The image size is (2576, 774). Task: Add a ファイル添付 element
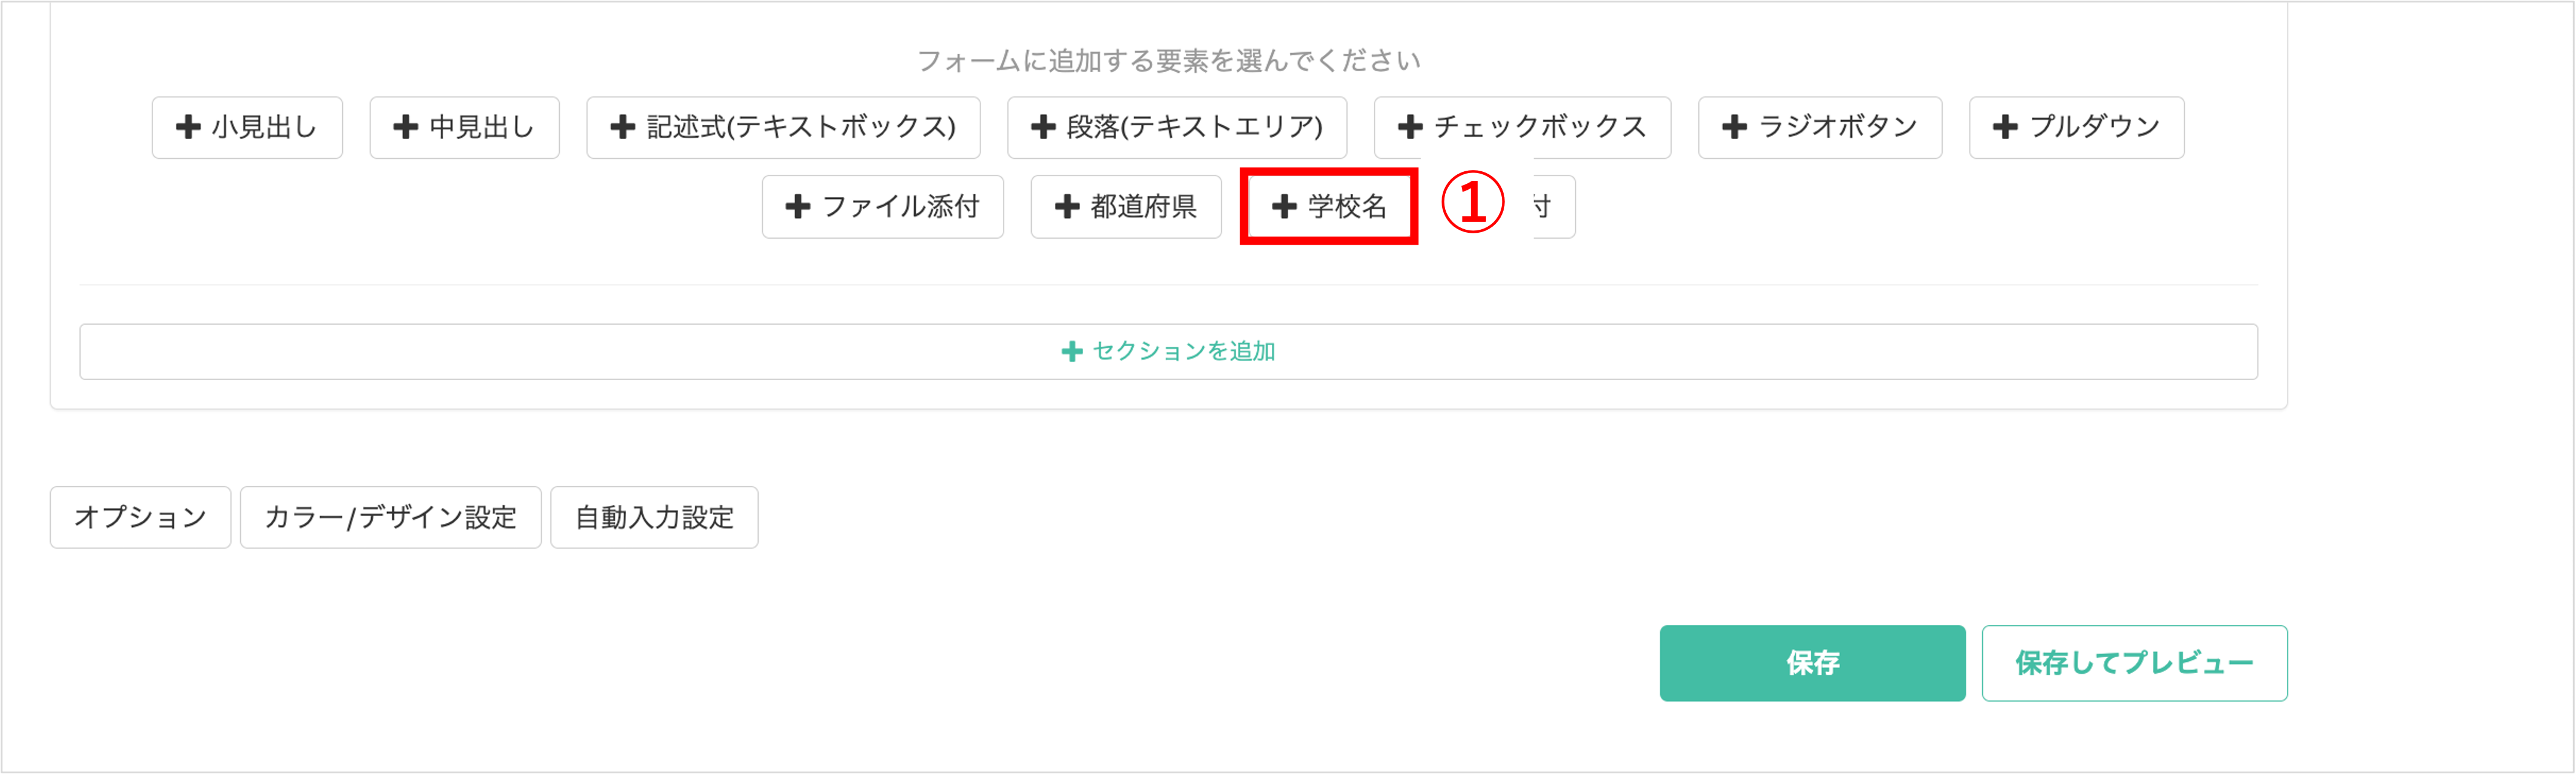point(882,206)
